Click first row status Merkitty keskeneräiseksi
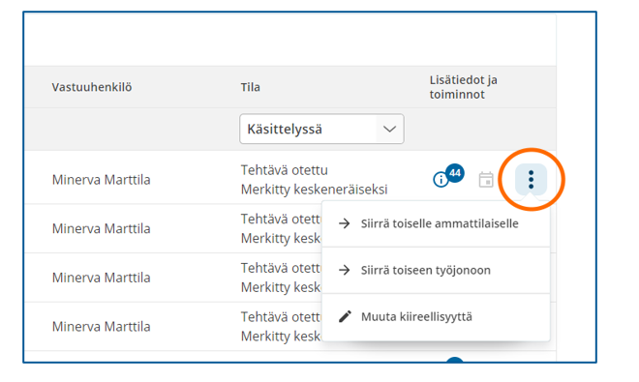Image resolution: width=639 pixels, height=382 pixels. coord(314,190)
